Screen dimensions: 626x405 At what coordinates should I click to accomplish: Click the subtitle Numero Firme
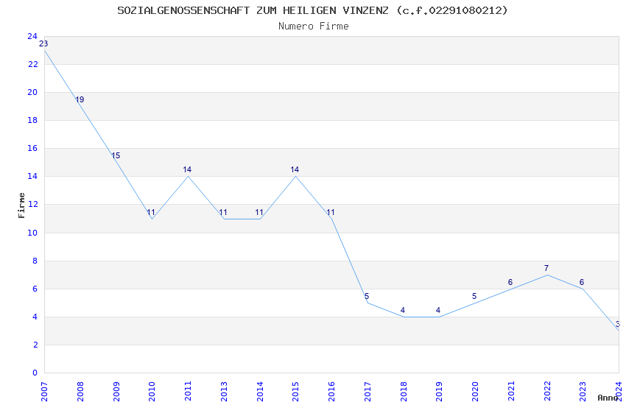(314, 27)
